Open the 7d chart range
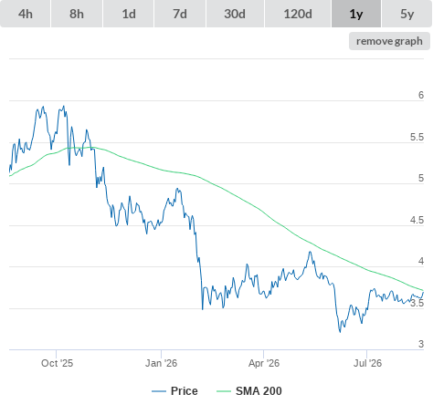This screenshot has height=415, width=433. (x=180, y=14)
